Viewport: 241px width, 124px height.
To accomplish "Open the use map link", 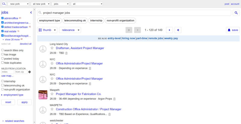I will pyautogui.click(x=7, y=76).
